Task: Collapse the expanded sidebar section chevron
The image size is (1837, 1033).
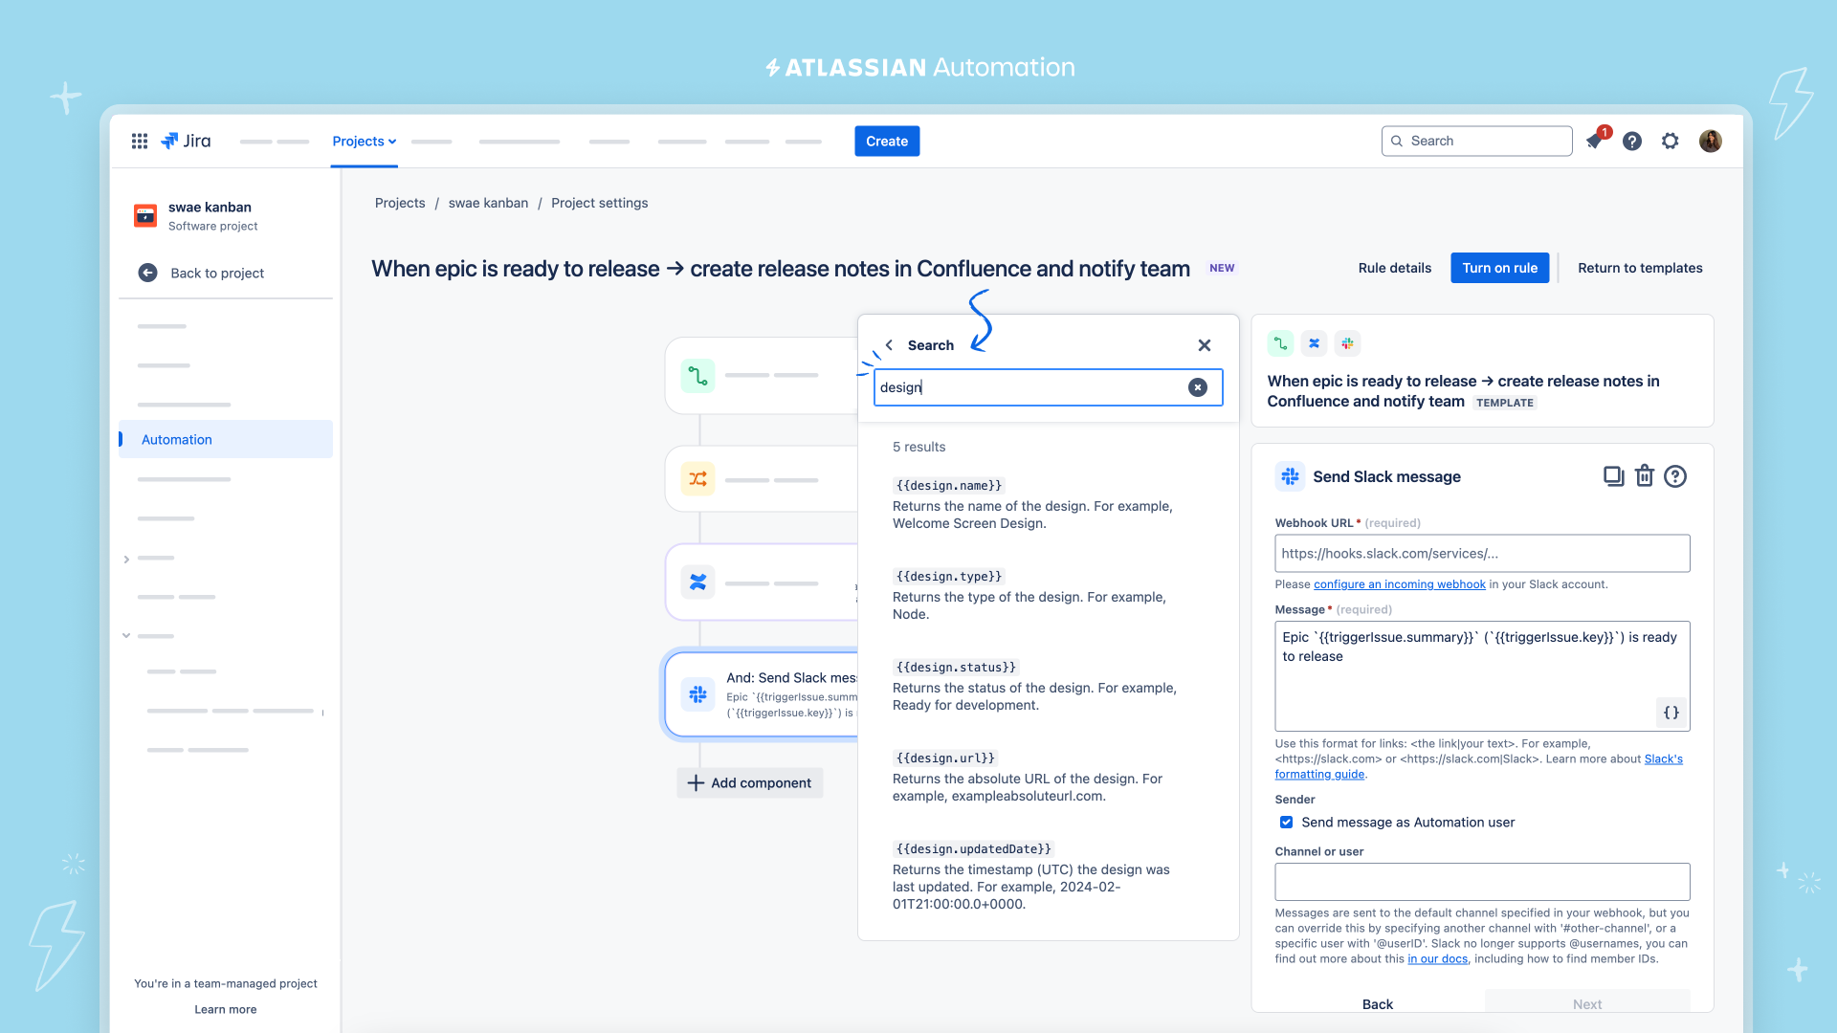Action: (127, 635)
